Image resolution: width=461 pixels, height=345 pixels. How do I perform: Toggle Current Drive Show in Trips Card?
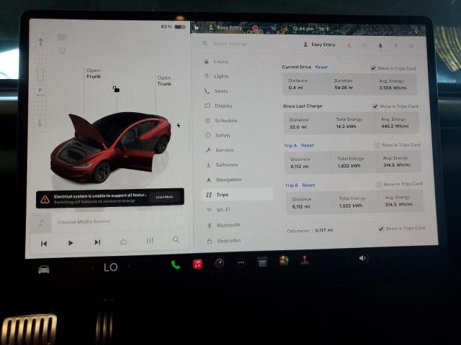pyautogui.click(x=373, y=68)
